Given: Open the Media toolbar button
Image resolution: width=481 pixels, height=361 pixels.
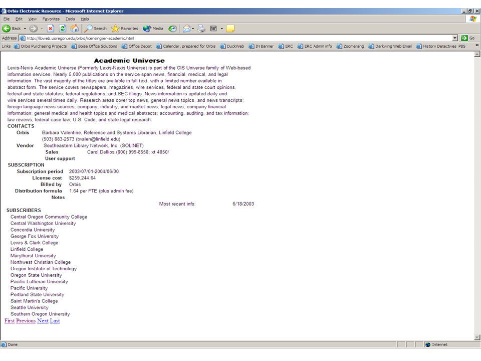Looking at the screenshot, I should pos(153,29).
